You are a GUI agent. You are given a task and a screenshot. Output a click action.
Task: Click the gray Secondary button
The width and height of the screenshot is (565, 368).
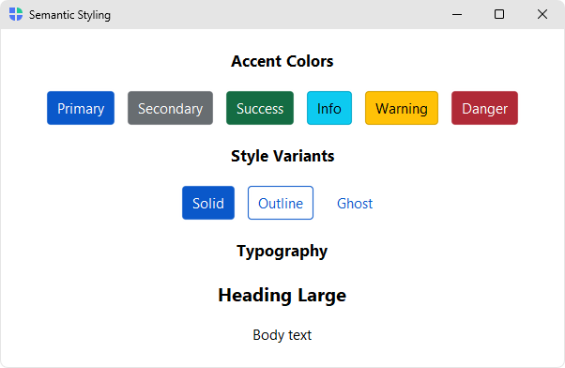(170, 108)
